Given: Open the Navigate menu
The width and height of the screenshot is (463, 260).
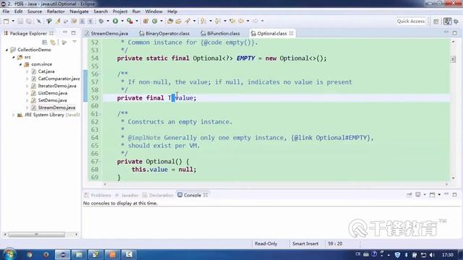Looking at the screenshot, I should coord(79,12).
